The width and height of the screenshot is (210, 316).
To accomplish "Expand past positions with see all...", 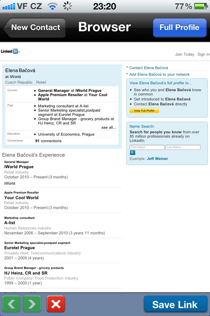I will [109, 127].
